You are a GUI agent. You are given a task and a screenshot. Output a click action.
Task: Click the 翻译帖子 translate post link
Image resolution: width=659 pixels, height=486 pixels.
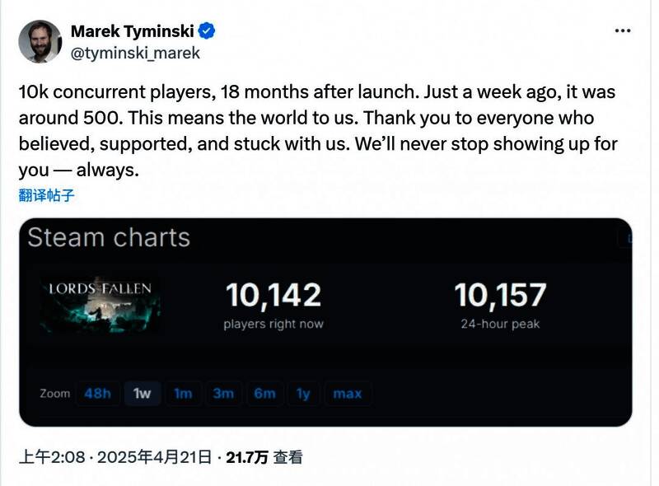(45, 194)
